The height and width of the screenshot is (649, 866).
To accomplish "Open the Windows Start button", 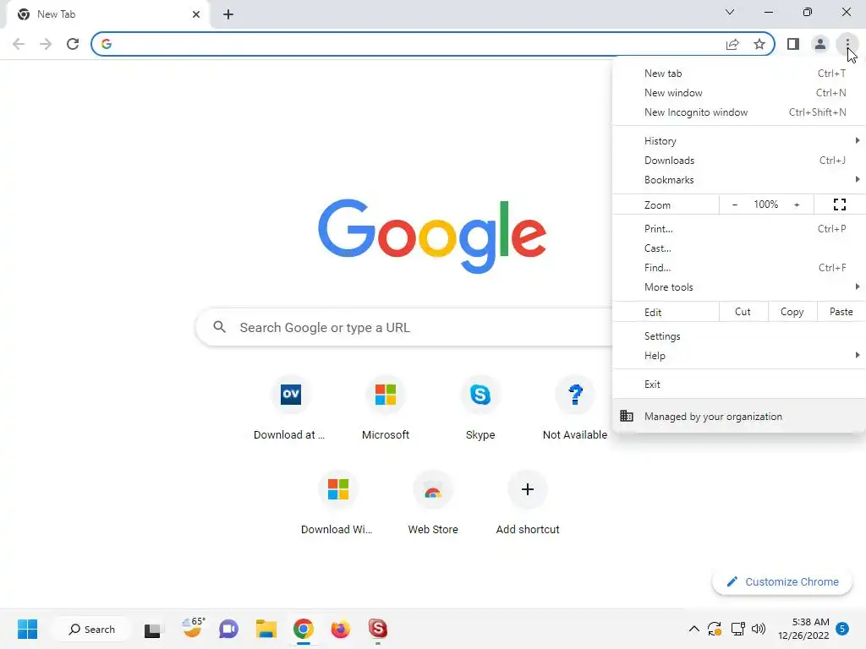I will [x=27, y=629].
